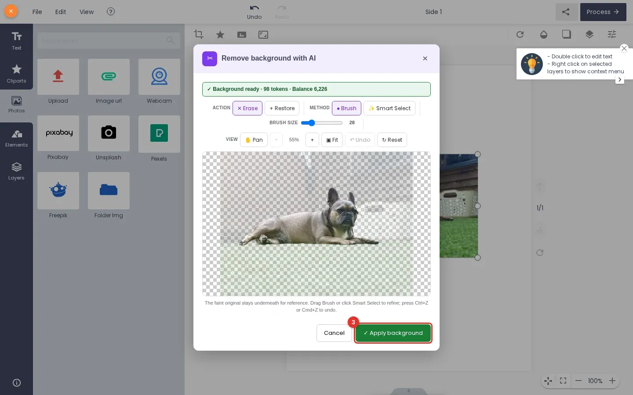The height and width of the screenshot is (395, 633).
Task: Open the Upload photo tile
Action: (x=58, y=77)
